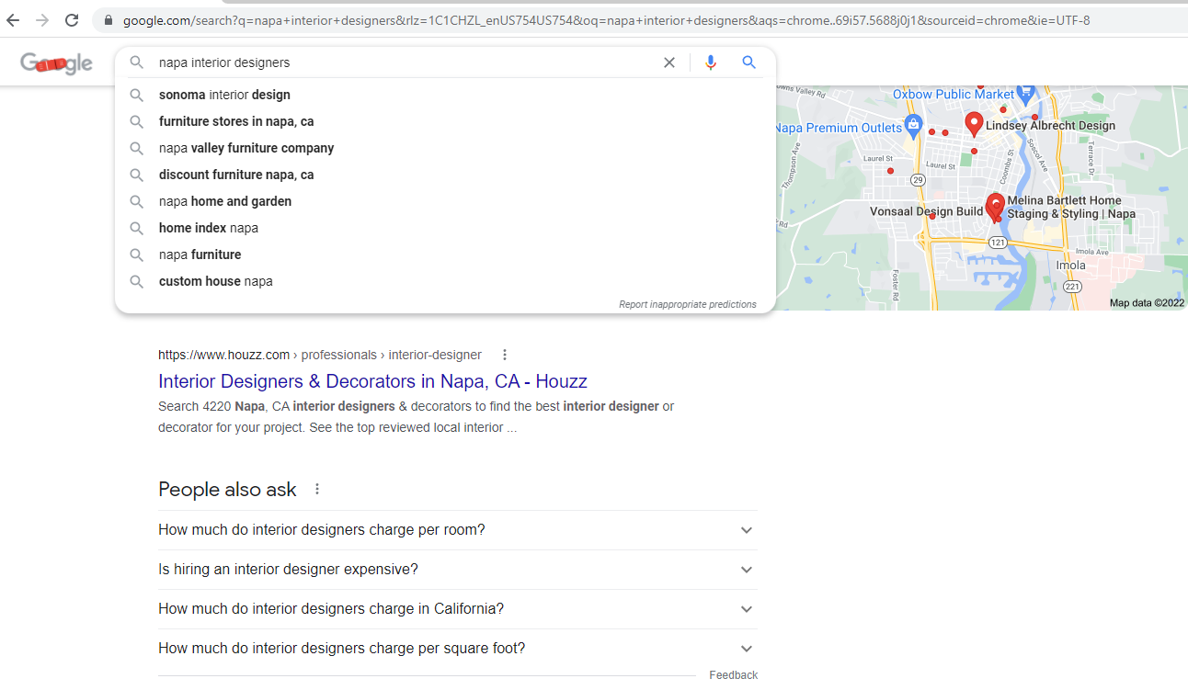Click 'Imola' label on the map

1070,266
